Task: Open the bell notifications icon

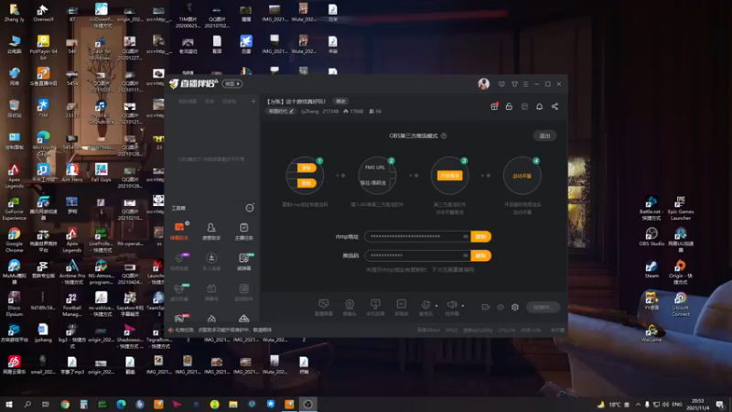Action: point(539,106)
